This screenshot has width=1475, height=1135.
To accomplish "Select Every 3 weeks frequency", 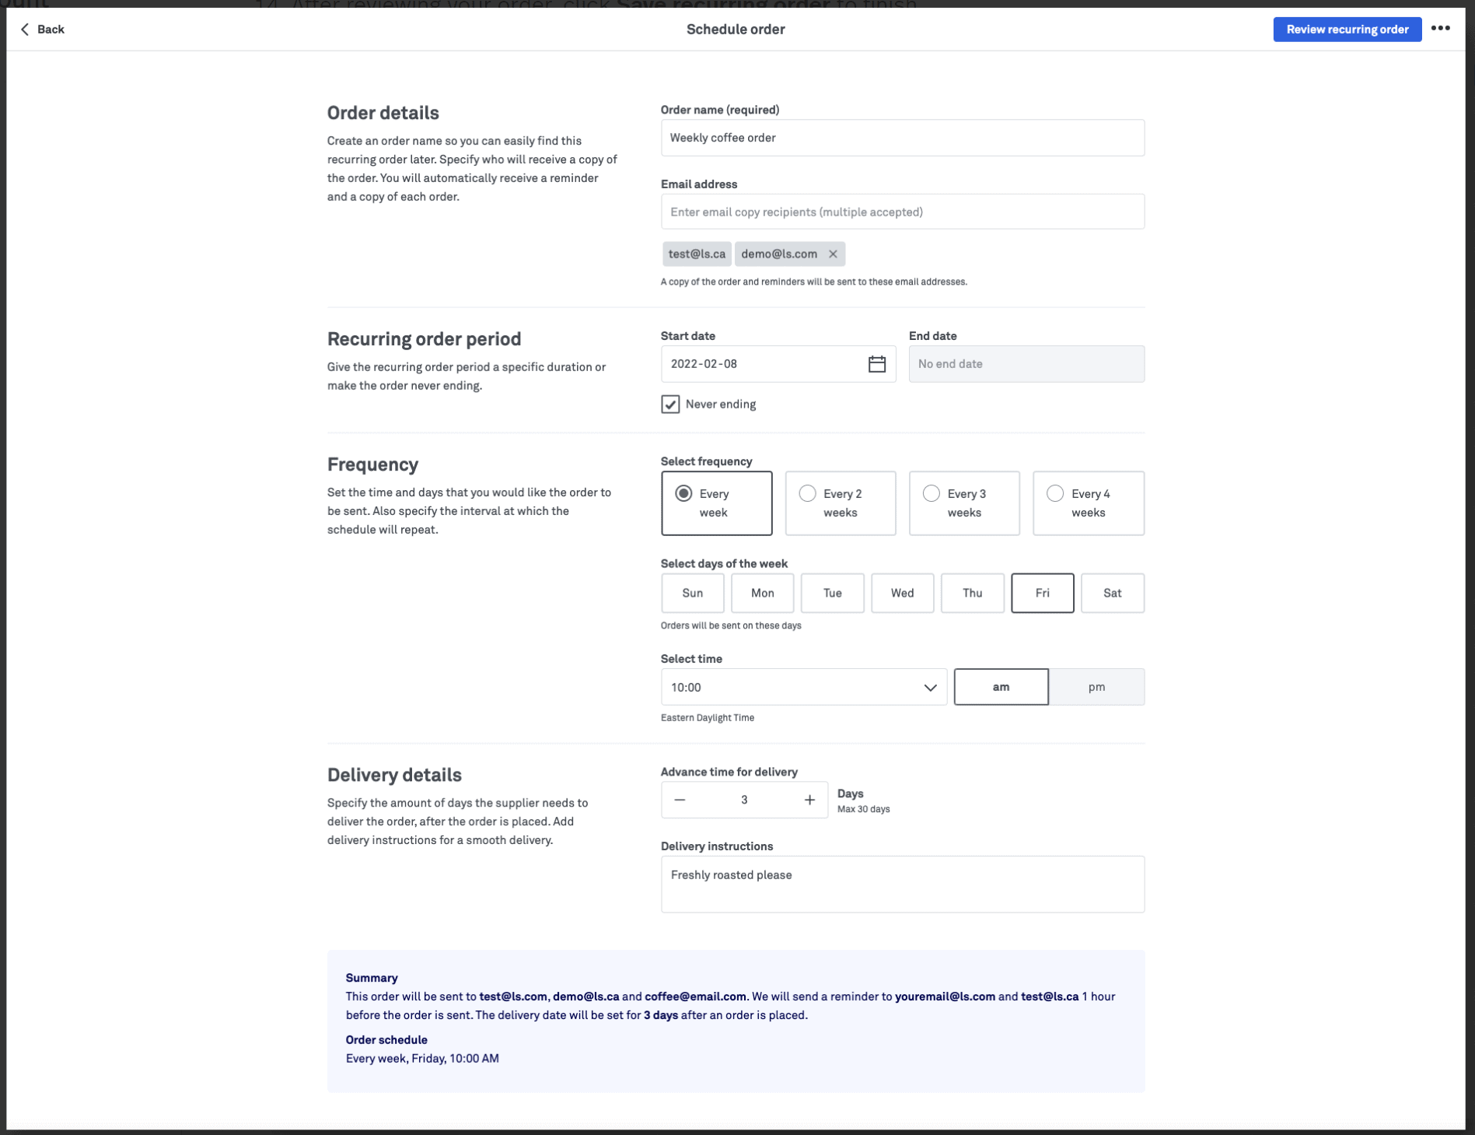I will point(964,503).
